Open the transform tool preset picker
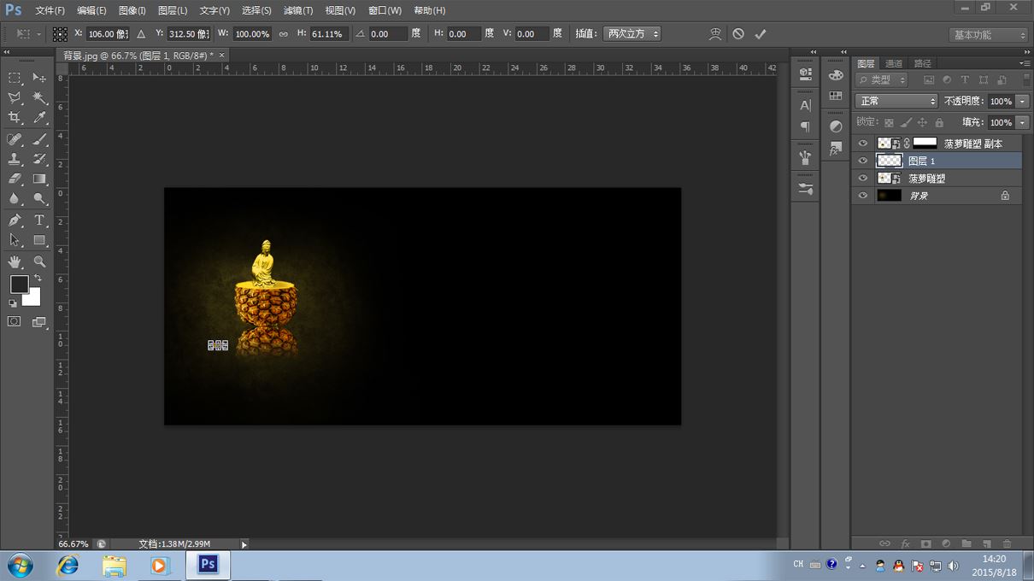The width and height of the screenshot is (1034, 581). pyautogui.click(x=28, y=34)
